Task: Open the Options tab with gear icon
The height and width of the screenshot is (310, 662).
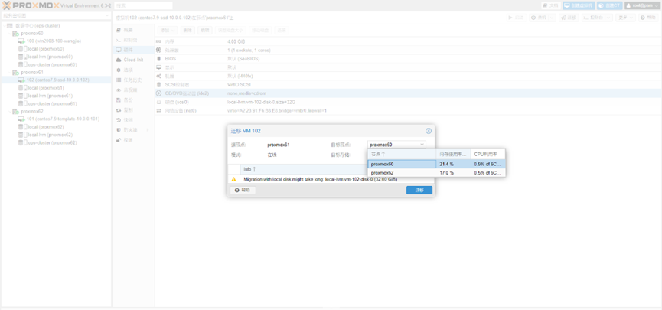Action: coord(133,70)
